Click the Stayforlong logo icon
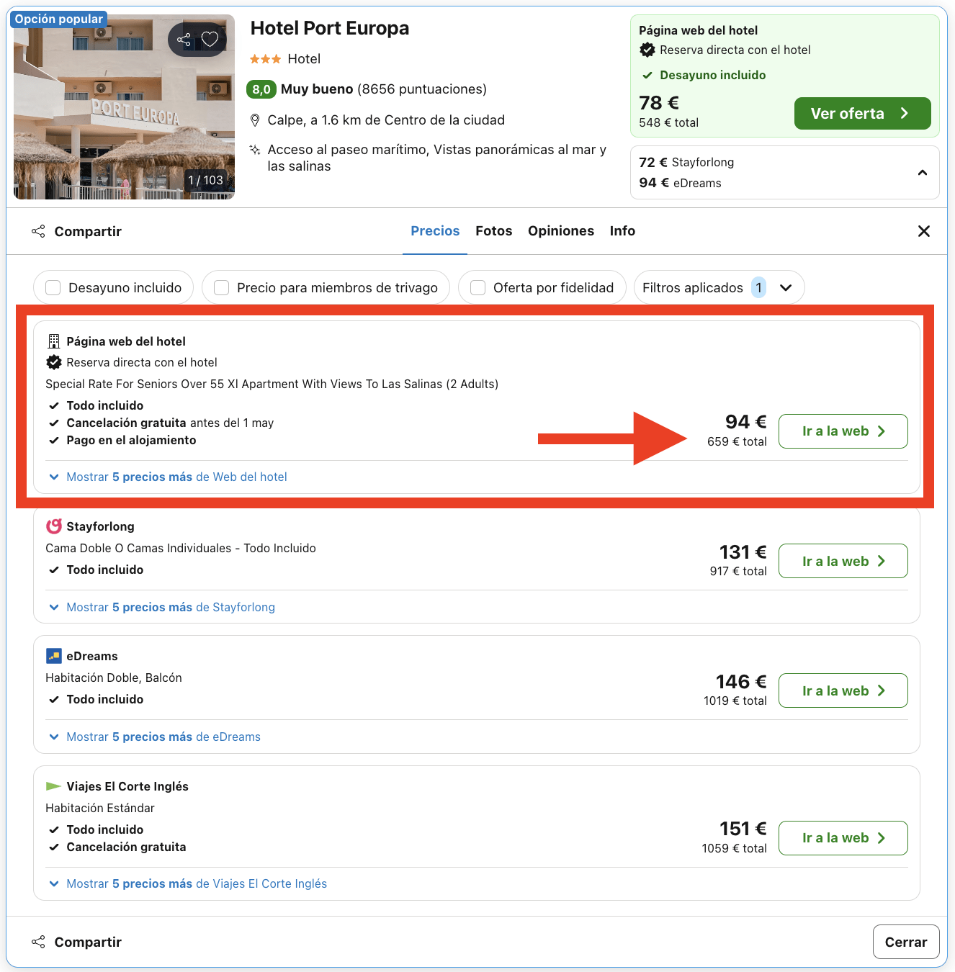Image resolution: width=955 pixels, height=972 pixels. pos(54,526)
